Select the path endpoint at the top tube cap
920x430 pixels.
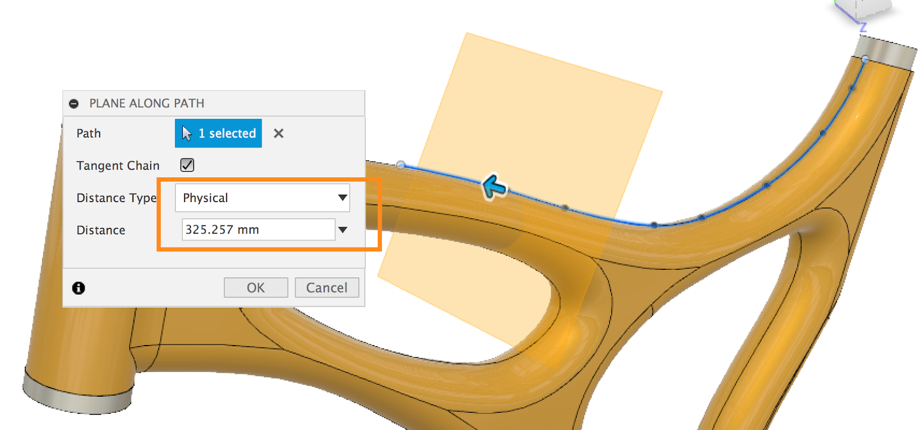pos(865,59)
